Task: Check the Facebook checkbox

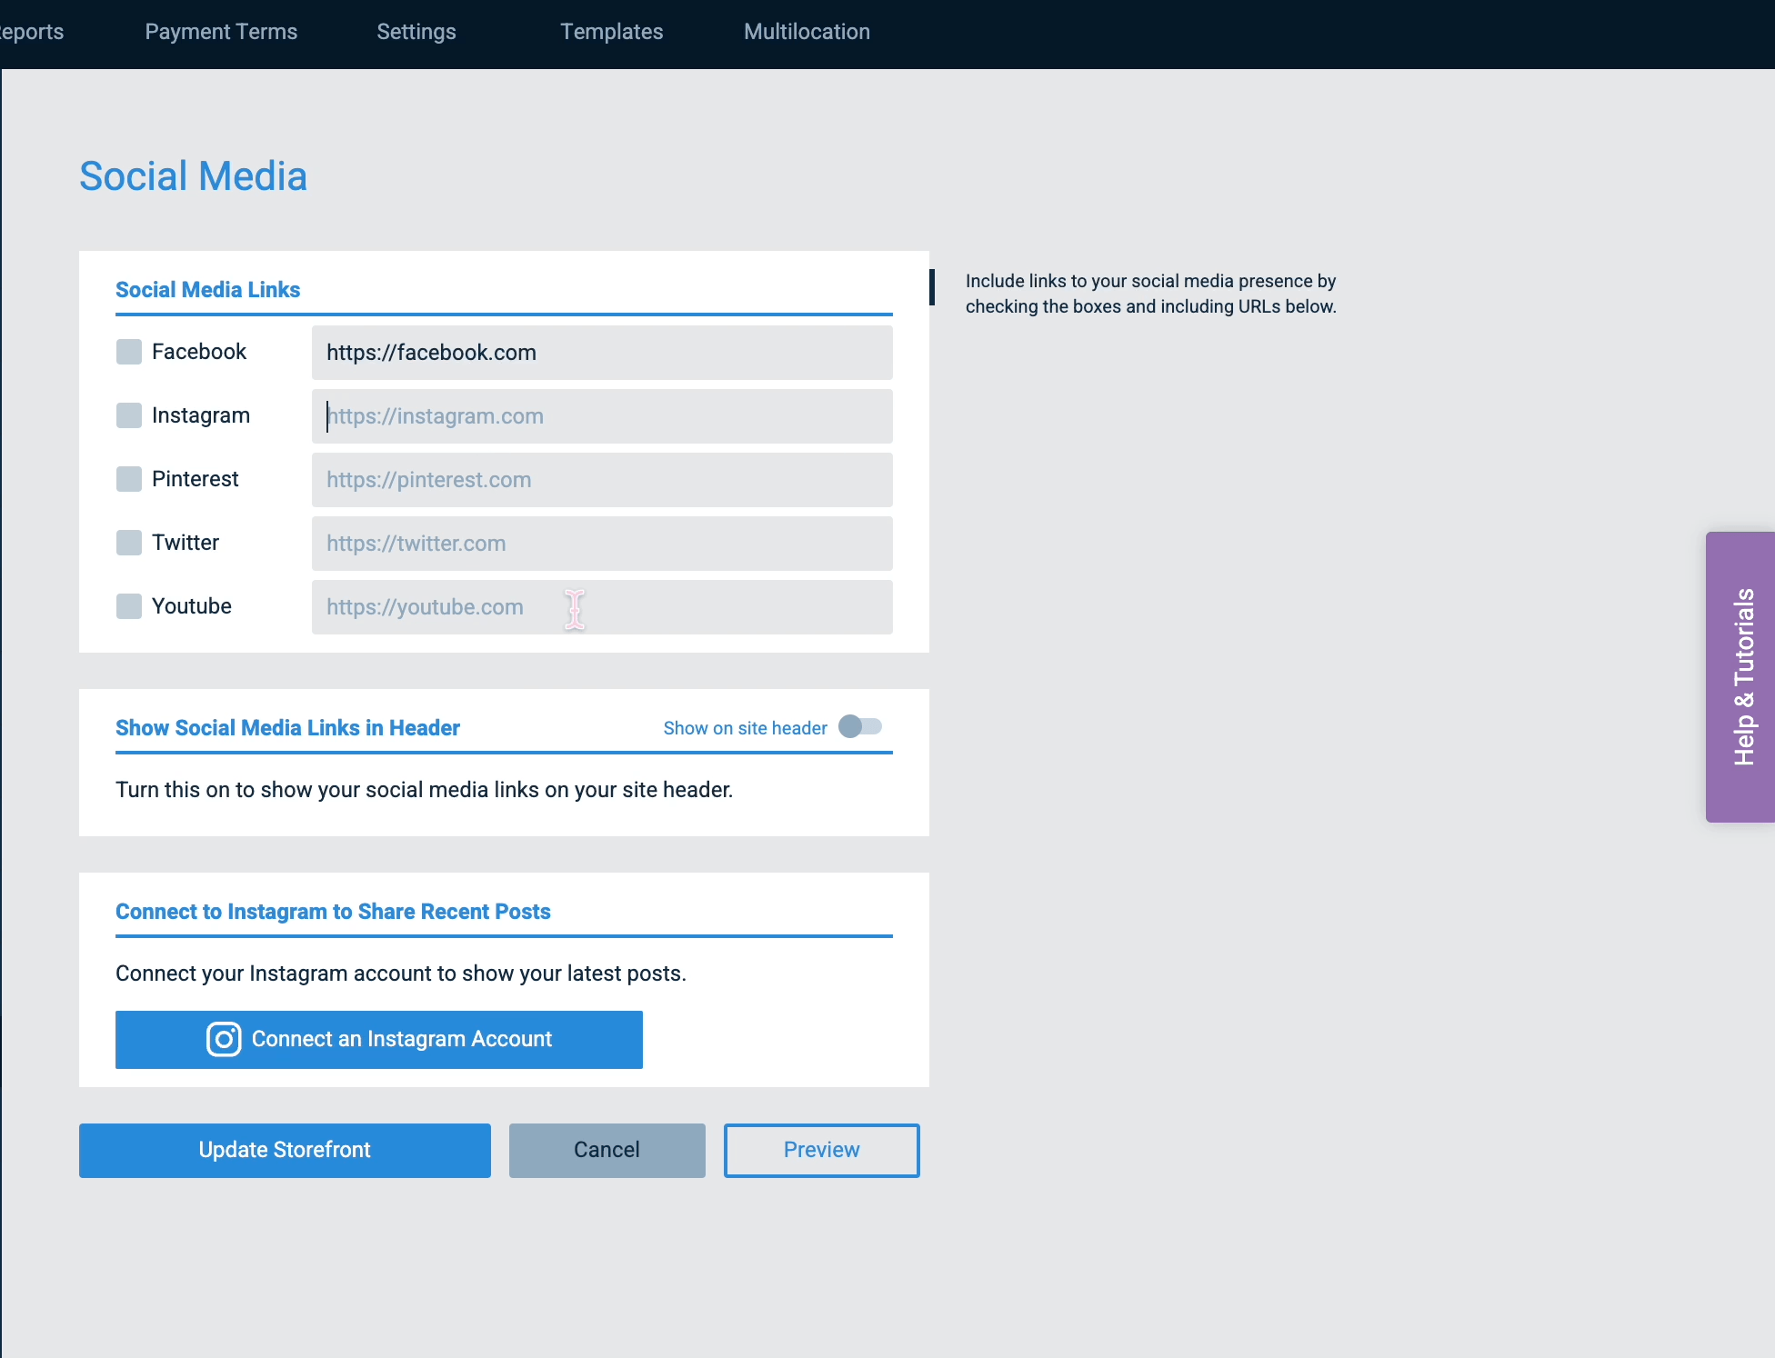Action: coord(129,352)
